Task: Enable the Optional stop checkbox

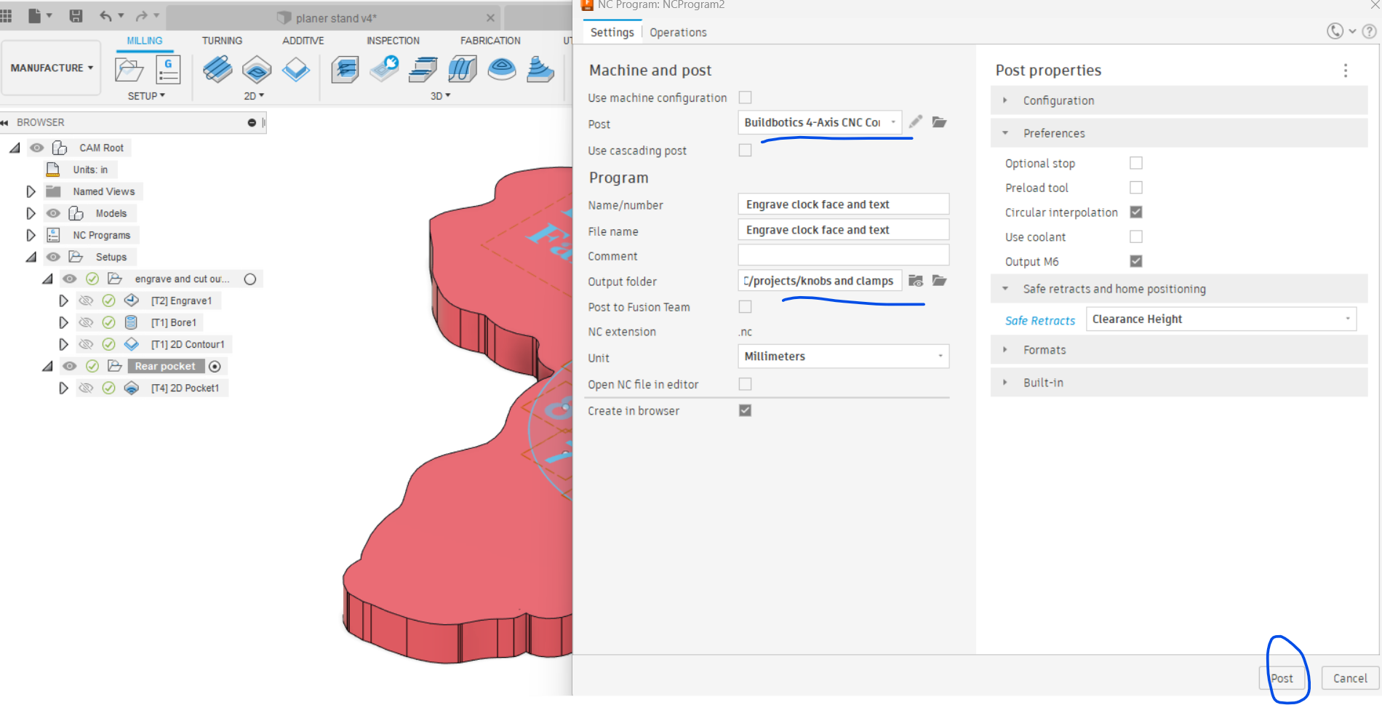Action: pos(1136,163)
